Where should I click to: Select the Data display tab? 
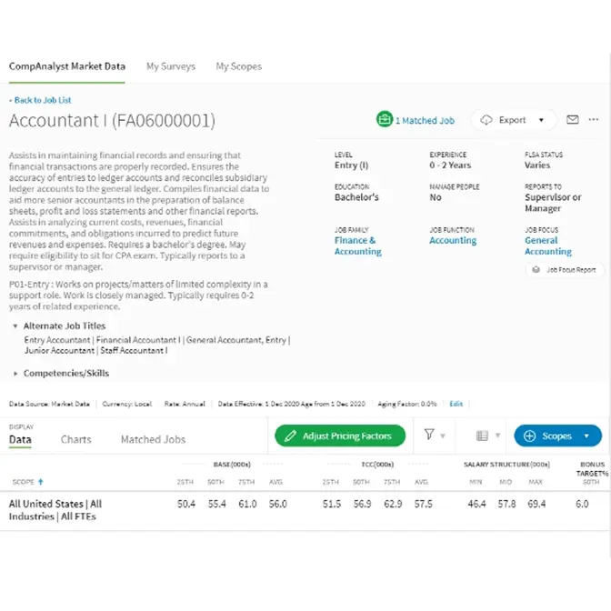pyautogui.click(x=20, y=439)
